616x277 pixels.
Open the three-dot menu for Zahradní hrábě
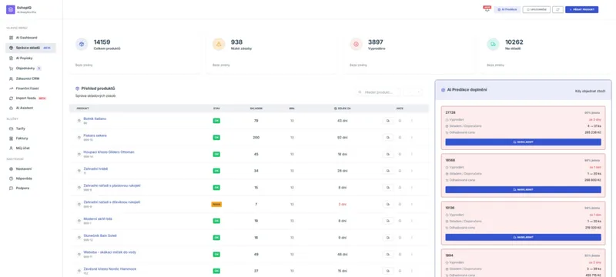pos(412,171)
